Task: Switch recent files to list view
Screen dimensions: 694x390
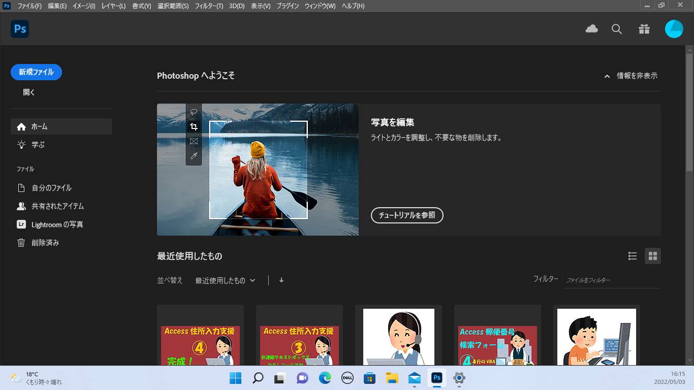Action: pyautogui.click(x=633, y=256)
